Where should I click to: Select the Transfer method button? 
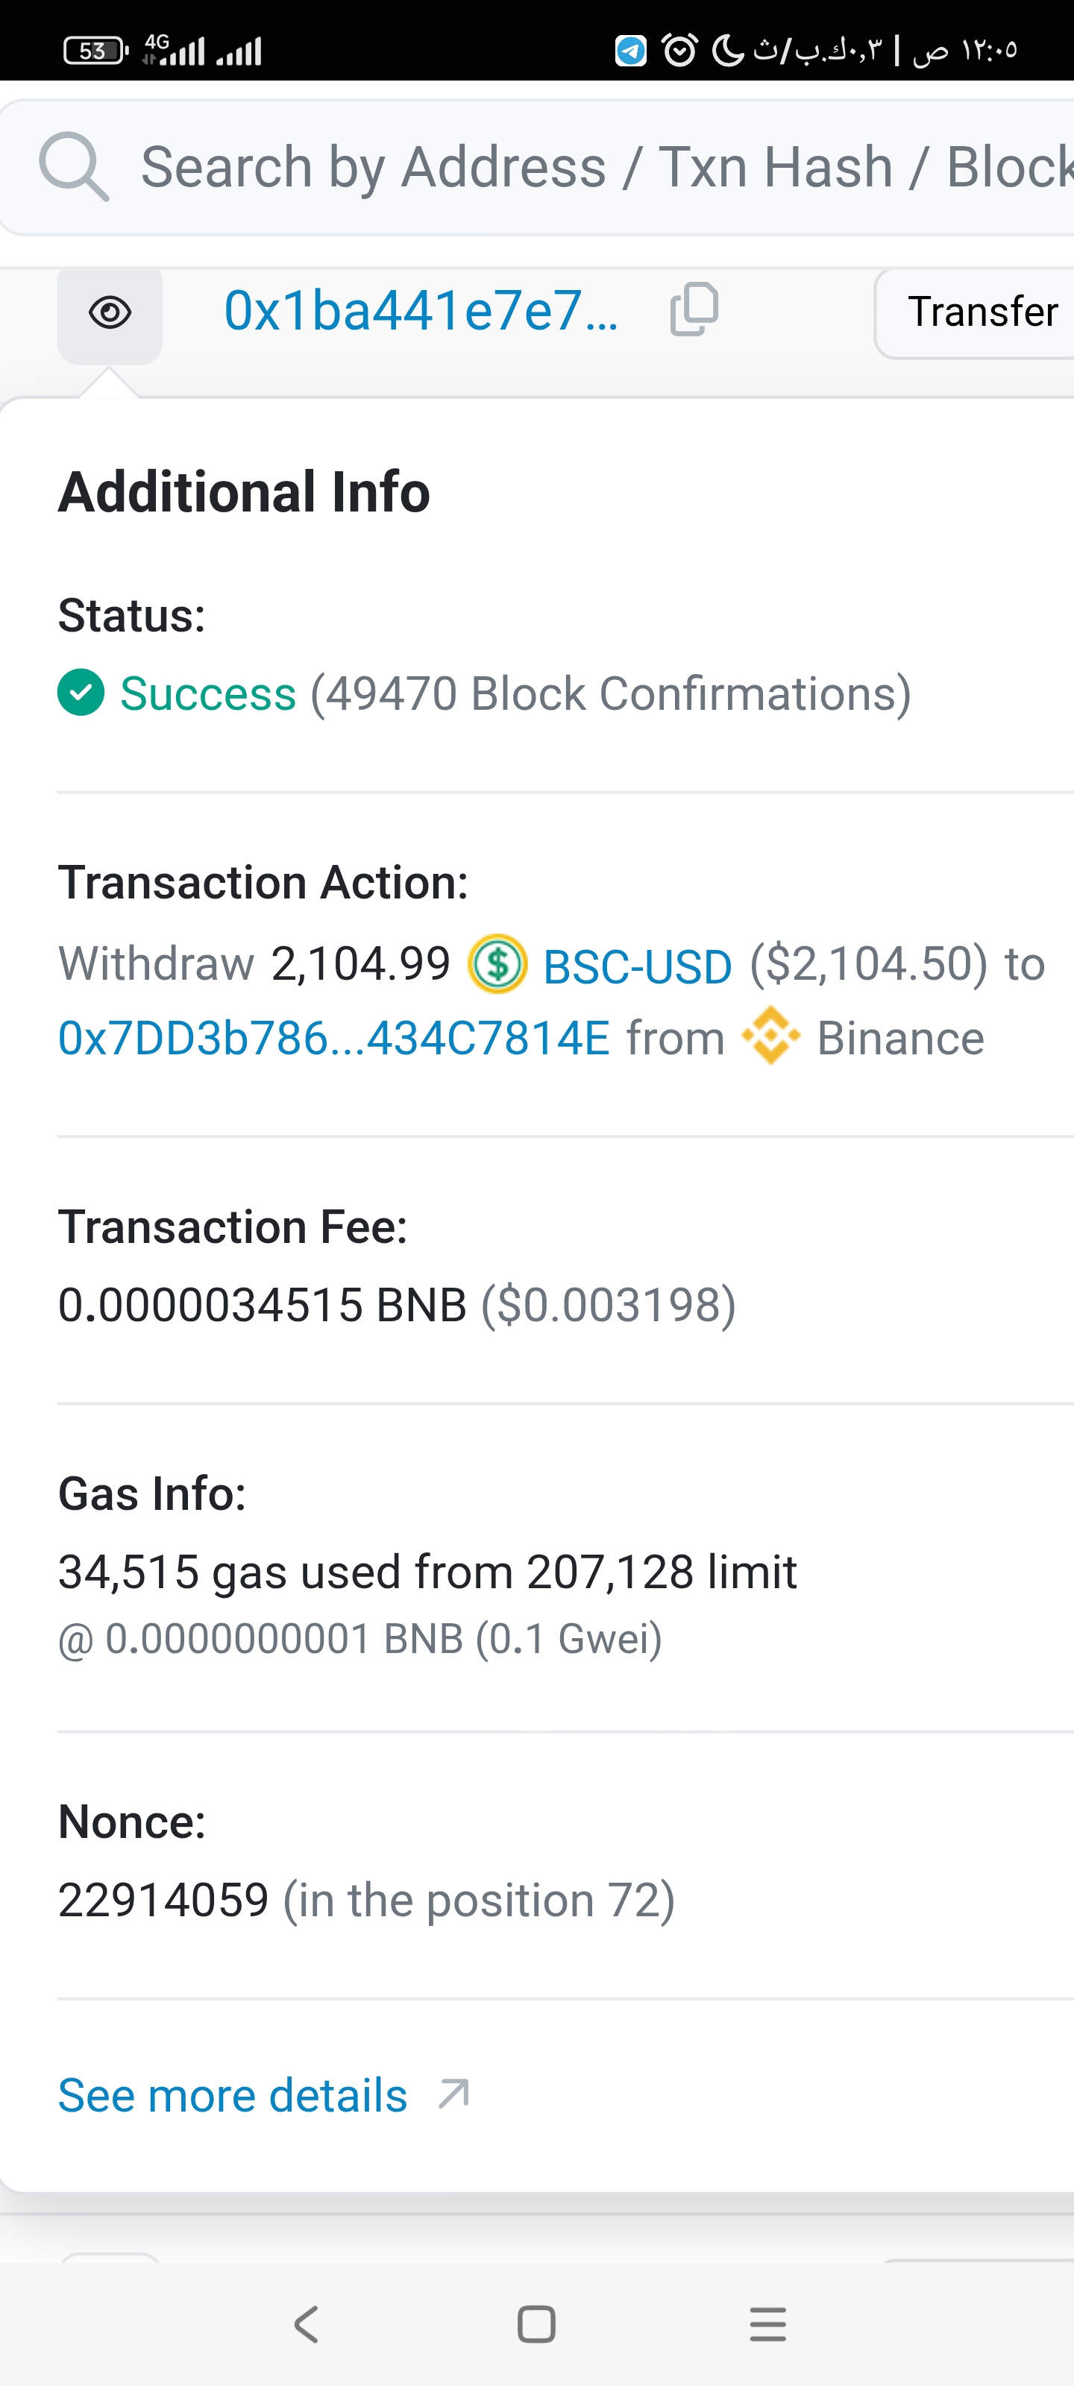click(981, 312)
